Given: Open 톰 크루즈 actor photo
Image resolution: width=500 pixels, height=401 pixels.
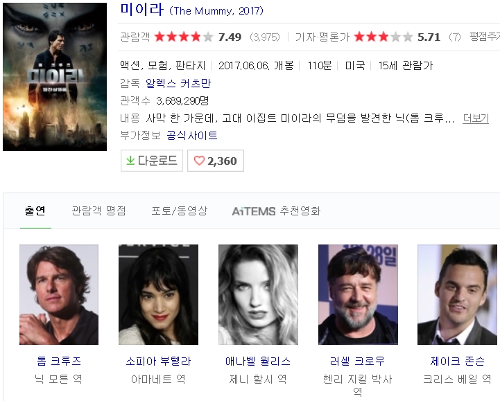Looking at the screenshot, I should pos(59,294).
